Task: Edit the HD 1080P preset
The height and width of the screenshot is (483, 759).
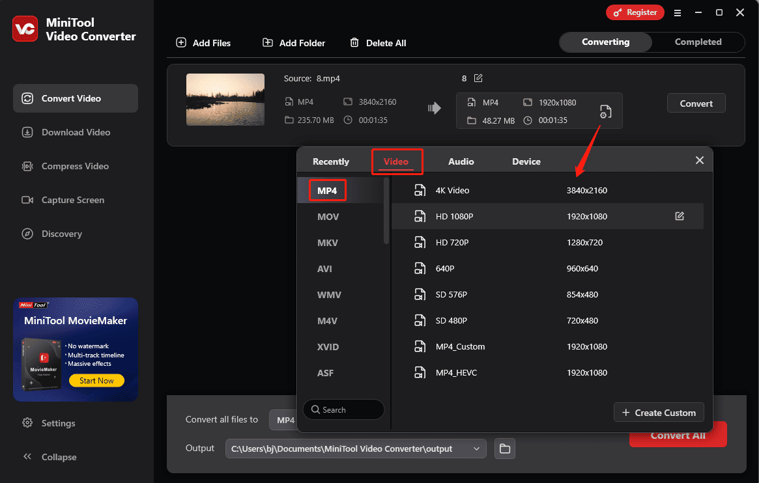Action: [680, 216]
